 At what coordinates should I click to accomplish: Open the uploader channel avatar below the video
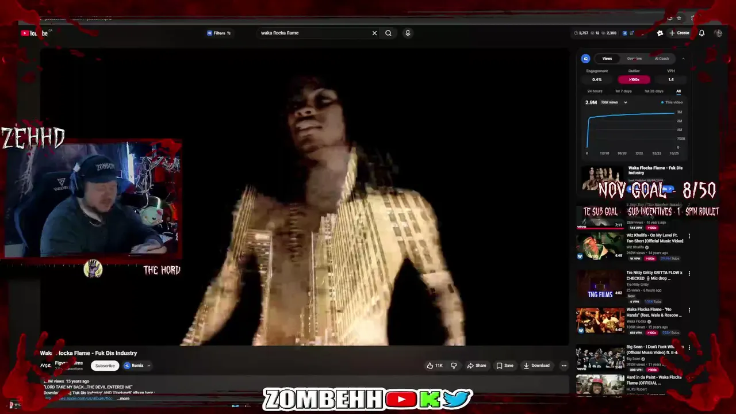click(45, 365)
